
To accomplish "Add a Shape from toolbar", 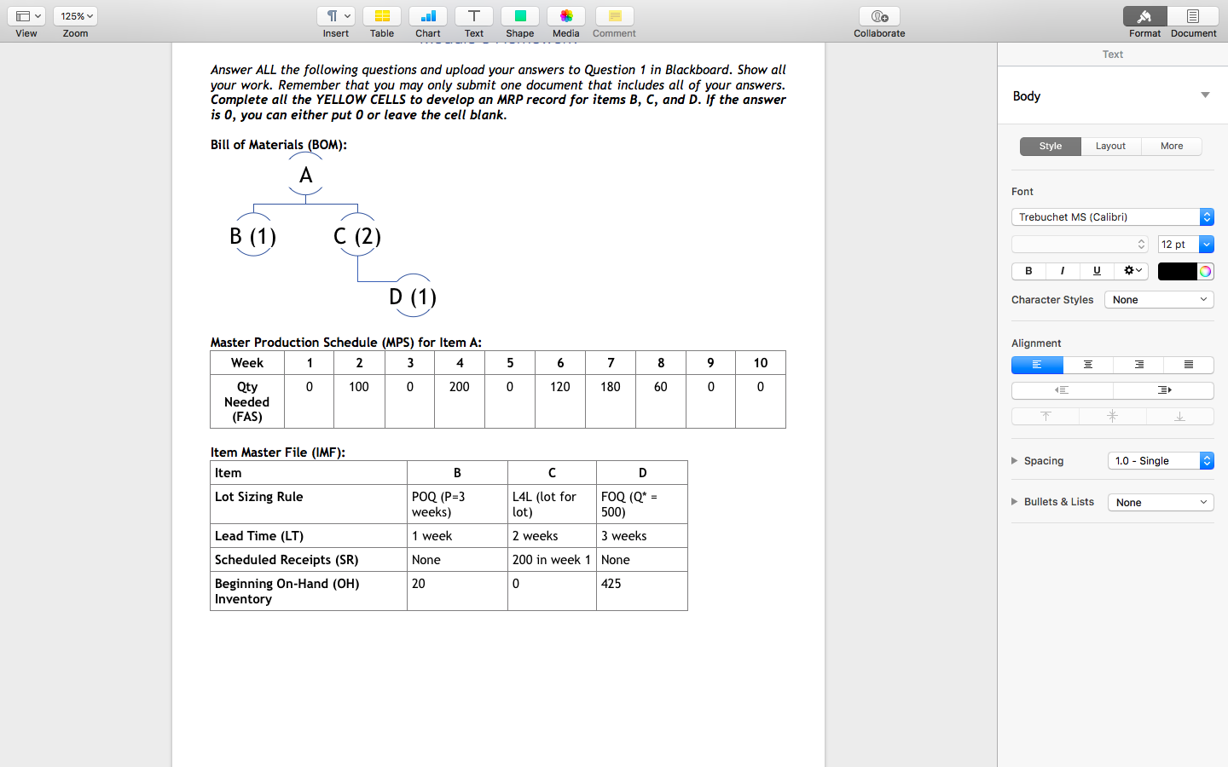I will [x=520, y=16].
